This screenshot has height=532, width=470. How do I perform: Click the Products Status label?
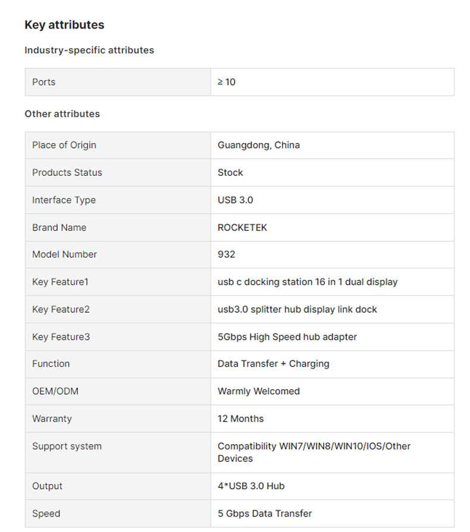67,172
